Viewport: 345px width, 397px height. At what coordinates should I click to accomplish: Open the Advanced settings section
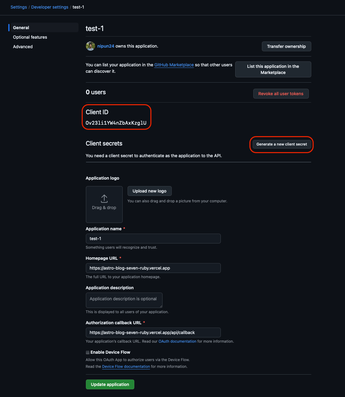23,46
